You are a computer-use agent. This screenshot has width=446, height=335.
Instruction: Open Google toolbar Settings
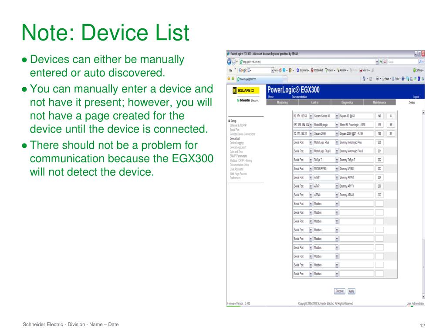418,70
